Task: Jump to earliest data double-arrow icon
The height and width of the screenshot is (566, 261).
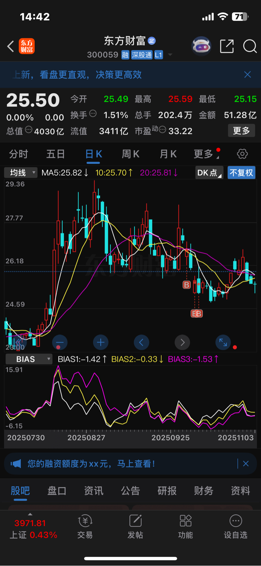Action: [19, 342]
